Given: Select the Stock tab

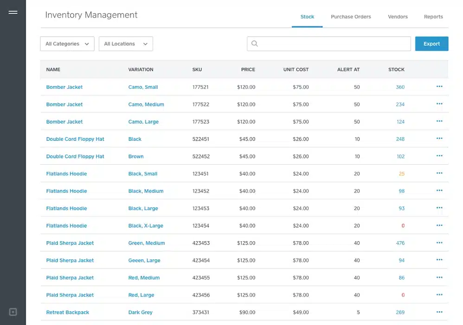Looking at the screenshot, I should pyautogui.click(x=307, y=17).
